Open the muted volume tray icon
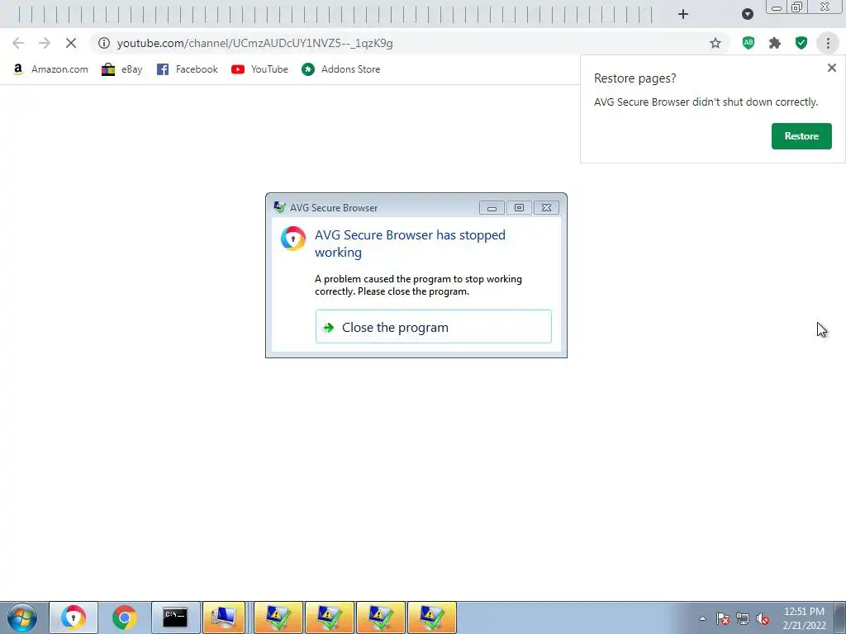The image size is (846, 634). tap(763, 618)
